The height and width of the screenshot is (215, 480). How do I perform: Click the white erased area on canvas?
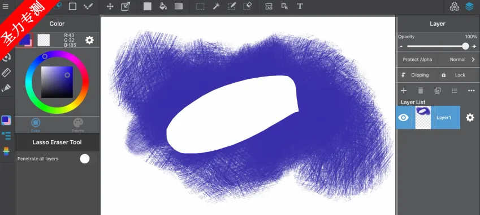point(233,114)
